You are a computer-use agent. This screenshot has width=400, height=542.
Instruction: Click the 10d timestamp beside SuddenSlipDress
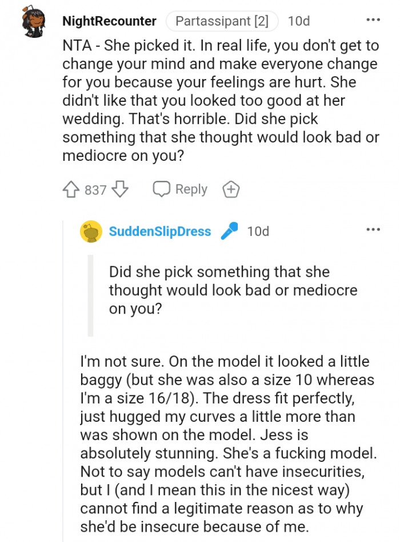pos(257,231)
